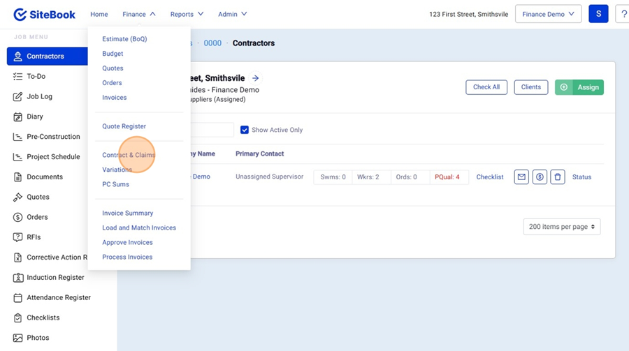Click the dollar sign icon in contractor row

click(x=540, y=177)
